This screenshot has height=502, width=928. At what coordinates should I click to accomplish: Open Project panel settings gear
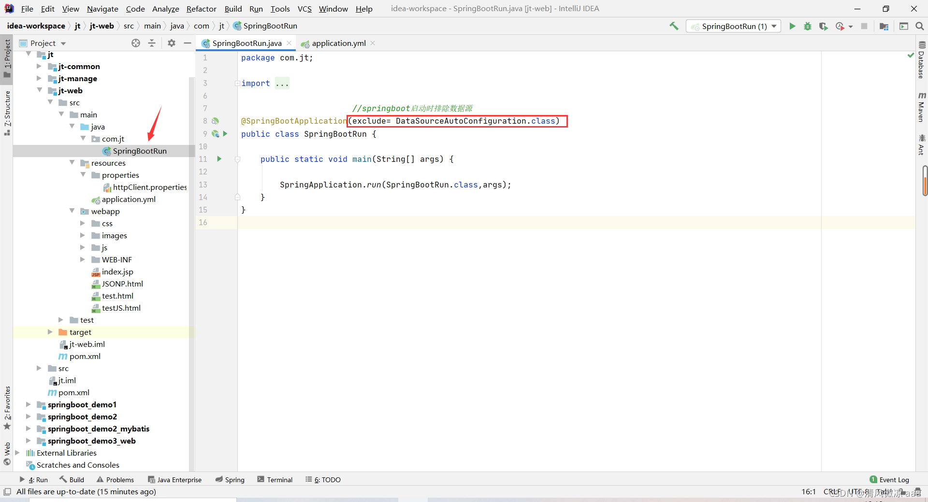[x=172, y=43]
